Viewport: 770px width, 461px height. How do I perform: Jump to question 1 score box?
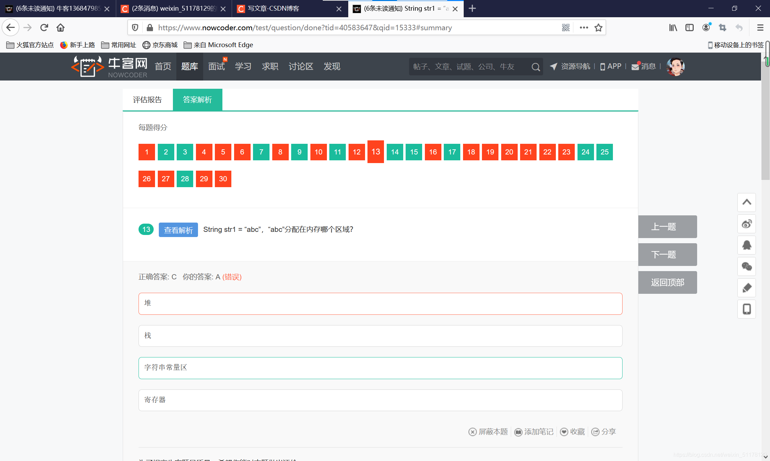click(147, 152)
